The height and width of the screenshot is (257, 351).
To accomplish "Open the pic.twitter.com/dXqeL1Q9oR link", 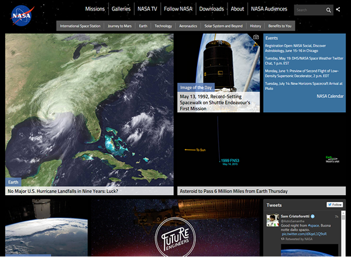I will pos(304,234).
